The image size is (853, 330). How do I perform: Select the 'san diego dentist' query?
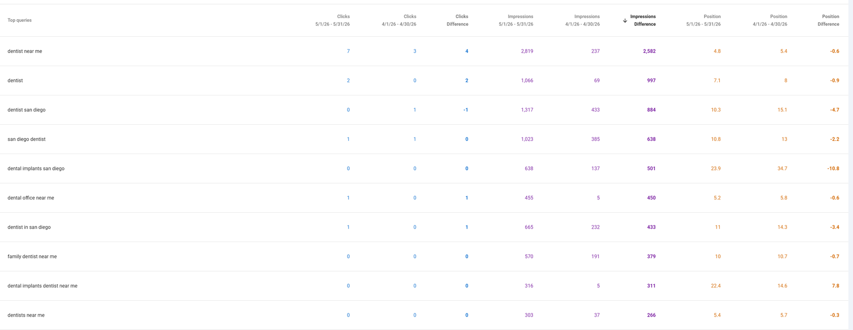coord(27,139)
